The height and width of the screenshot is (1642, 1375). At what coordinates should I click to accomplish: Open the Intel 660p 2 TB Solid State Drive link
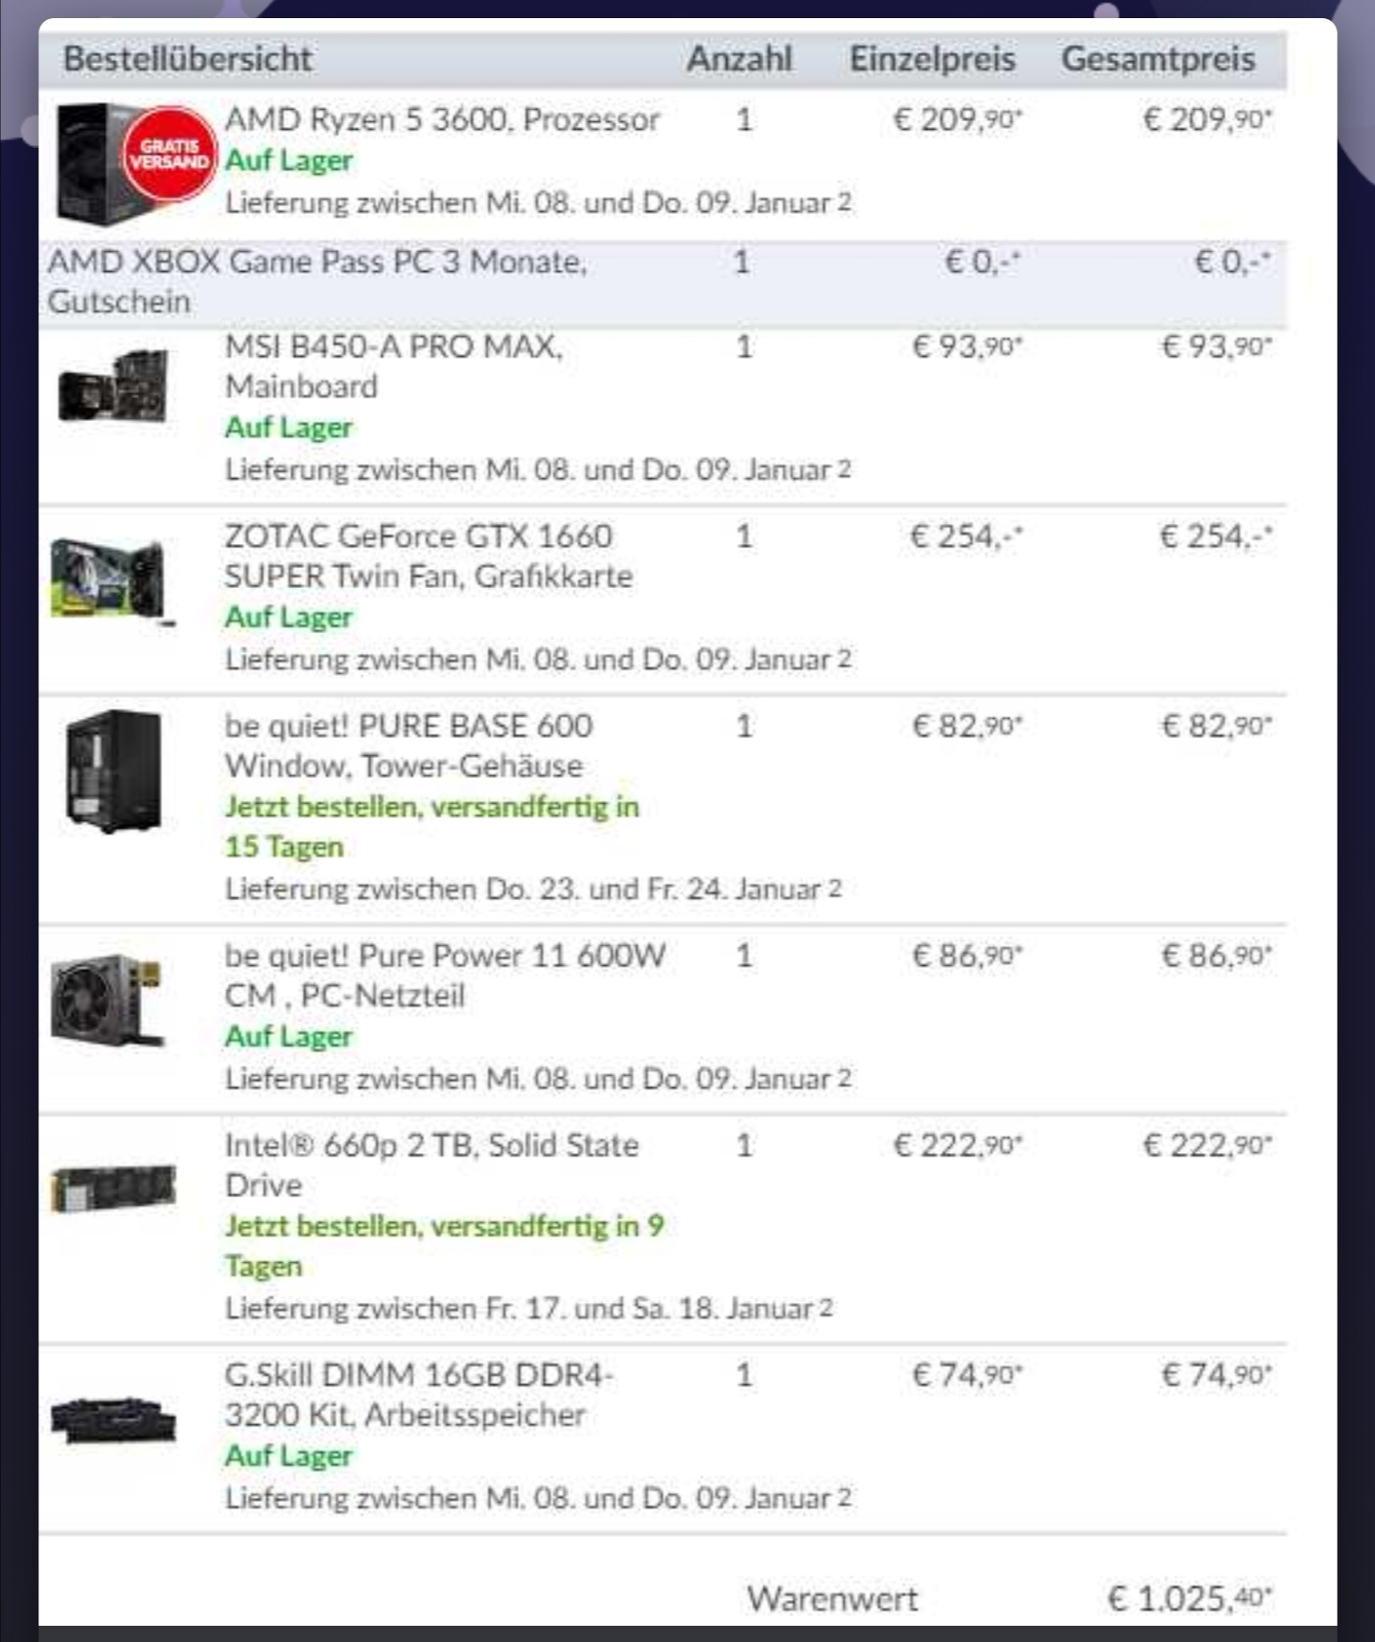coord(432,1165)
